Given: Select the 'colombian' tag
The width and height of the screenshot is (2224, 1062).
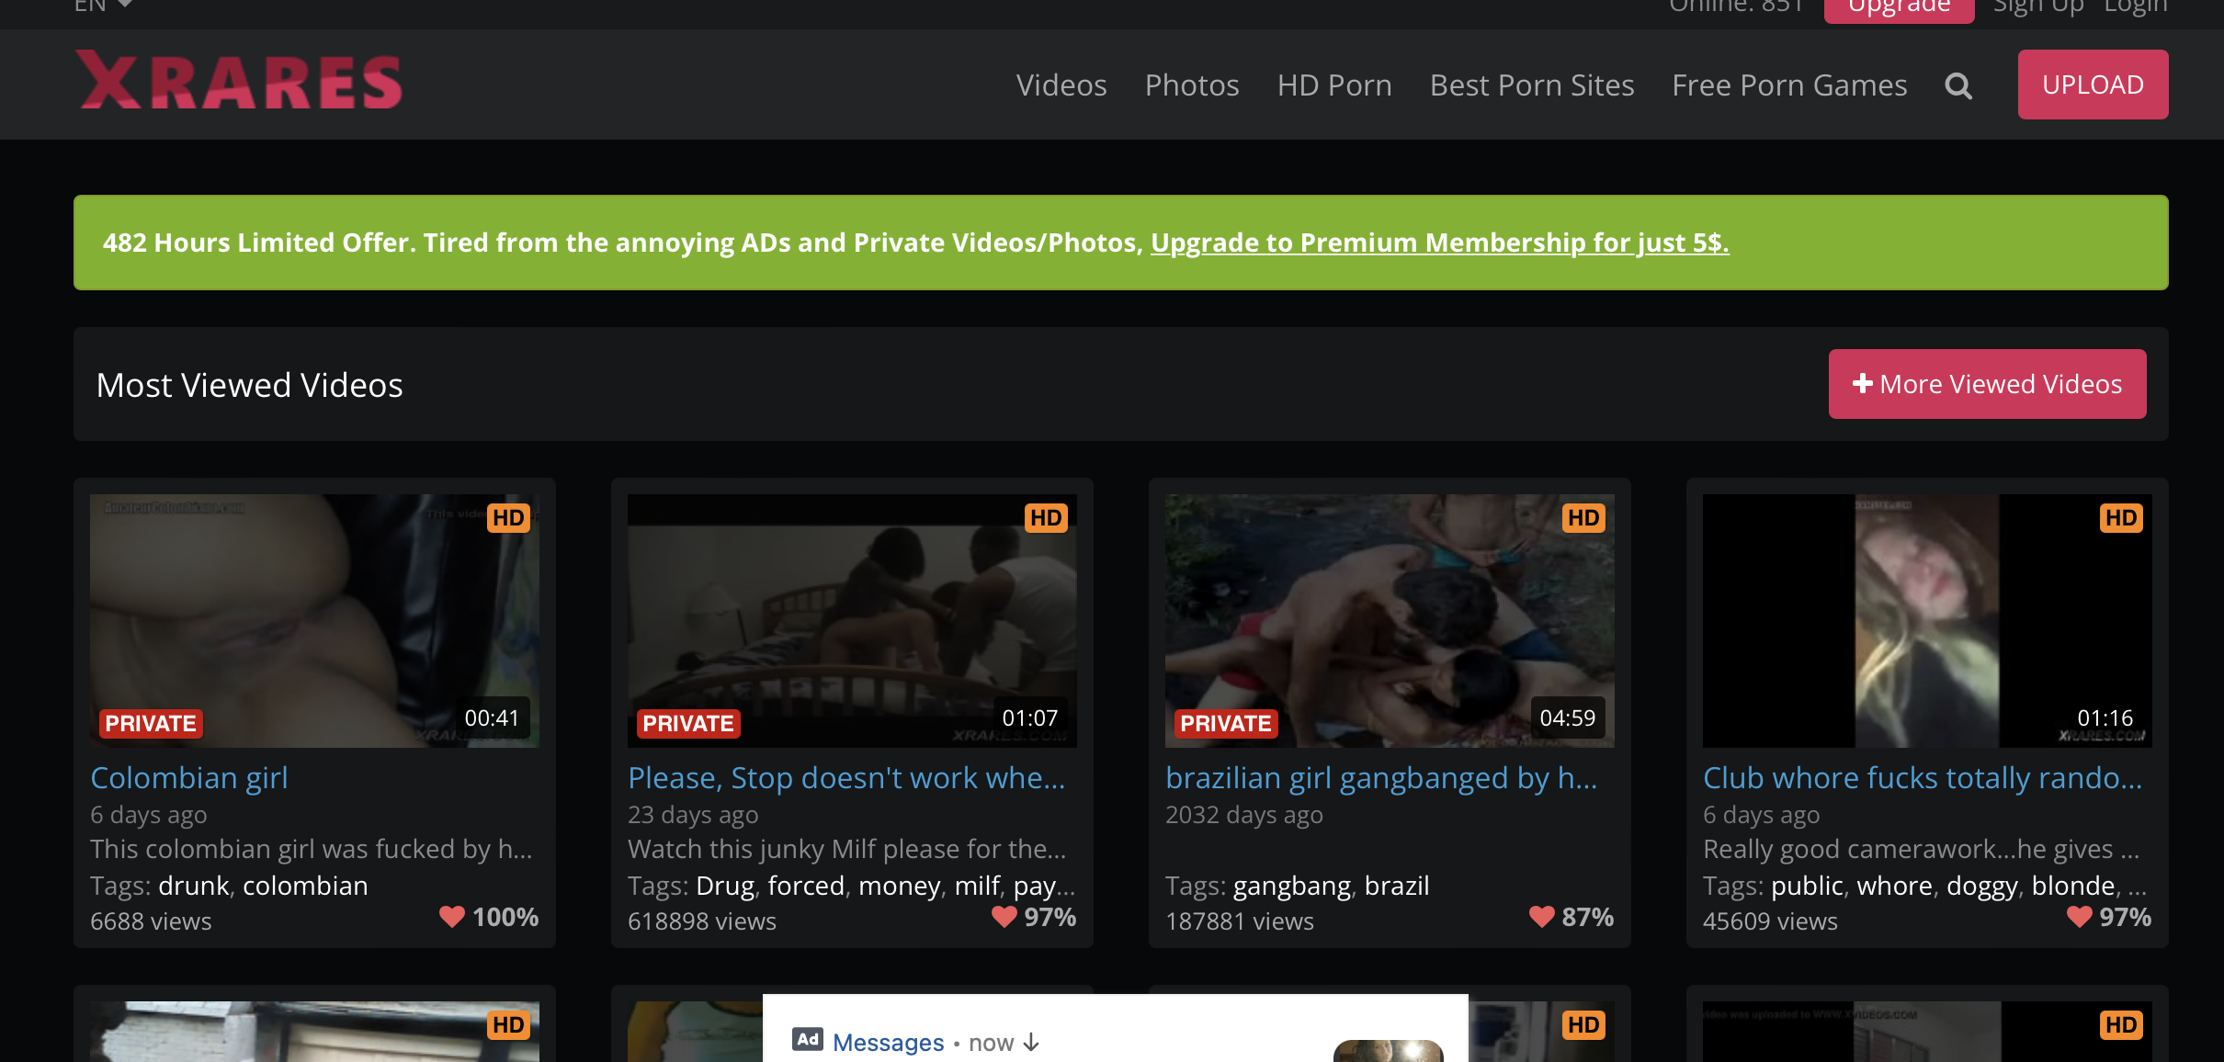Looking at the screenshot, I should (305, 886).
